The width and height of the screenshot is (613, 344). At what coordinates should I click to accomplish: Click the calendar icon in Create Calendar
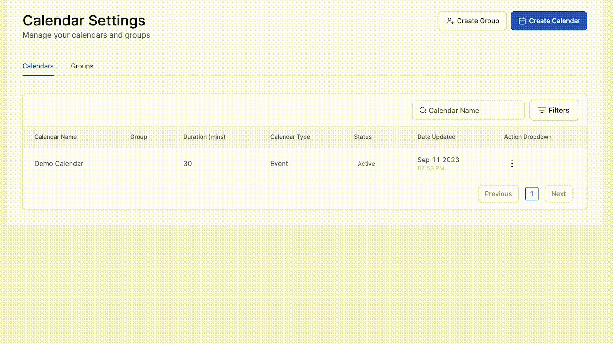coord(522,21)
